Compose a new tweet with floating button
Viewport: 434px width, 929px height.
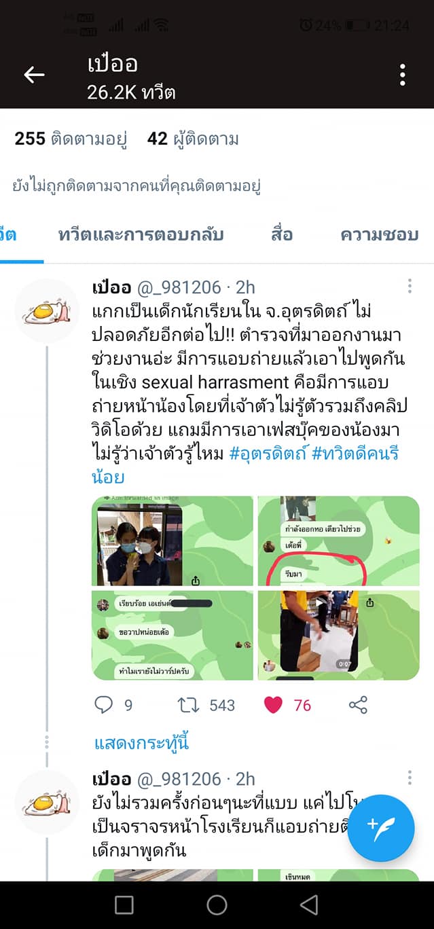(x=381, y=827)
